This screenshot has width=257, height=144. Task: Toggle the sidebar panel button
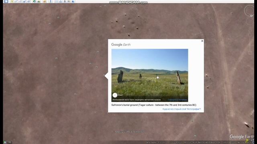(6, 1)
